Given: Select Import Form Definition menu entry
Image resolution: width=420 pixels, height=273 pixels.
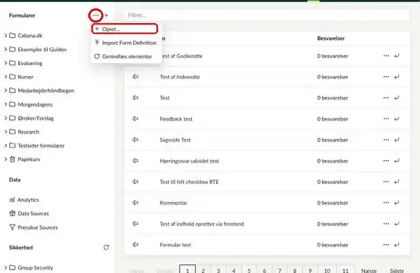Looking at the screenshot, I should 125,43.
